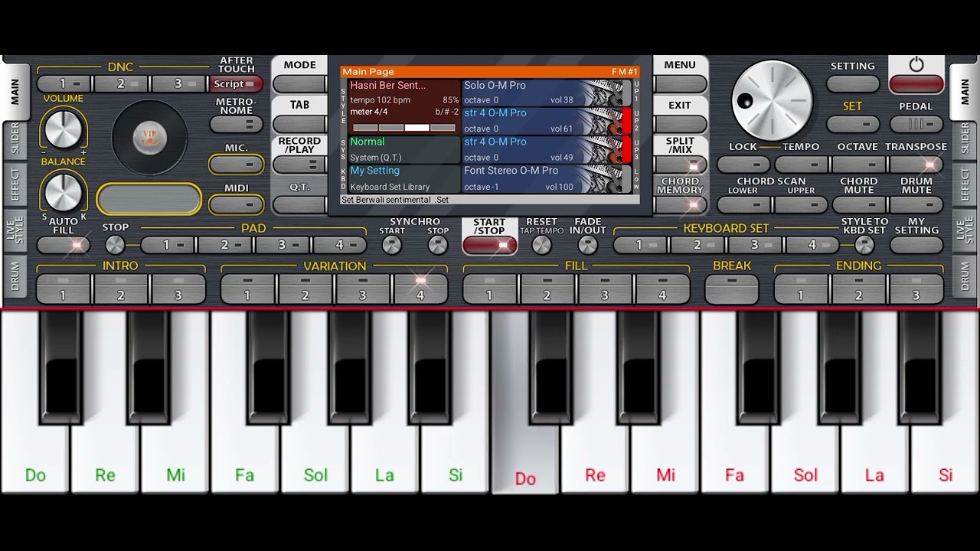Rotate the large data dial
The width and height of the screenshot is (980, 551).
(772, 100)
